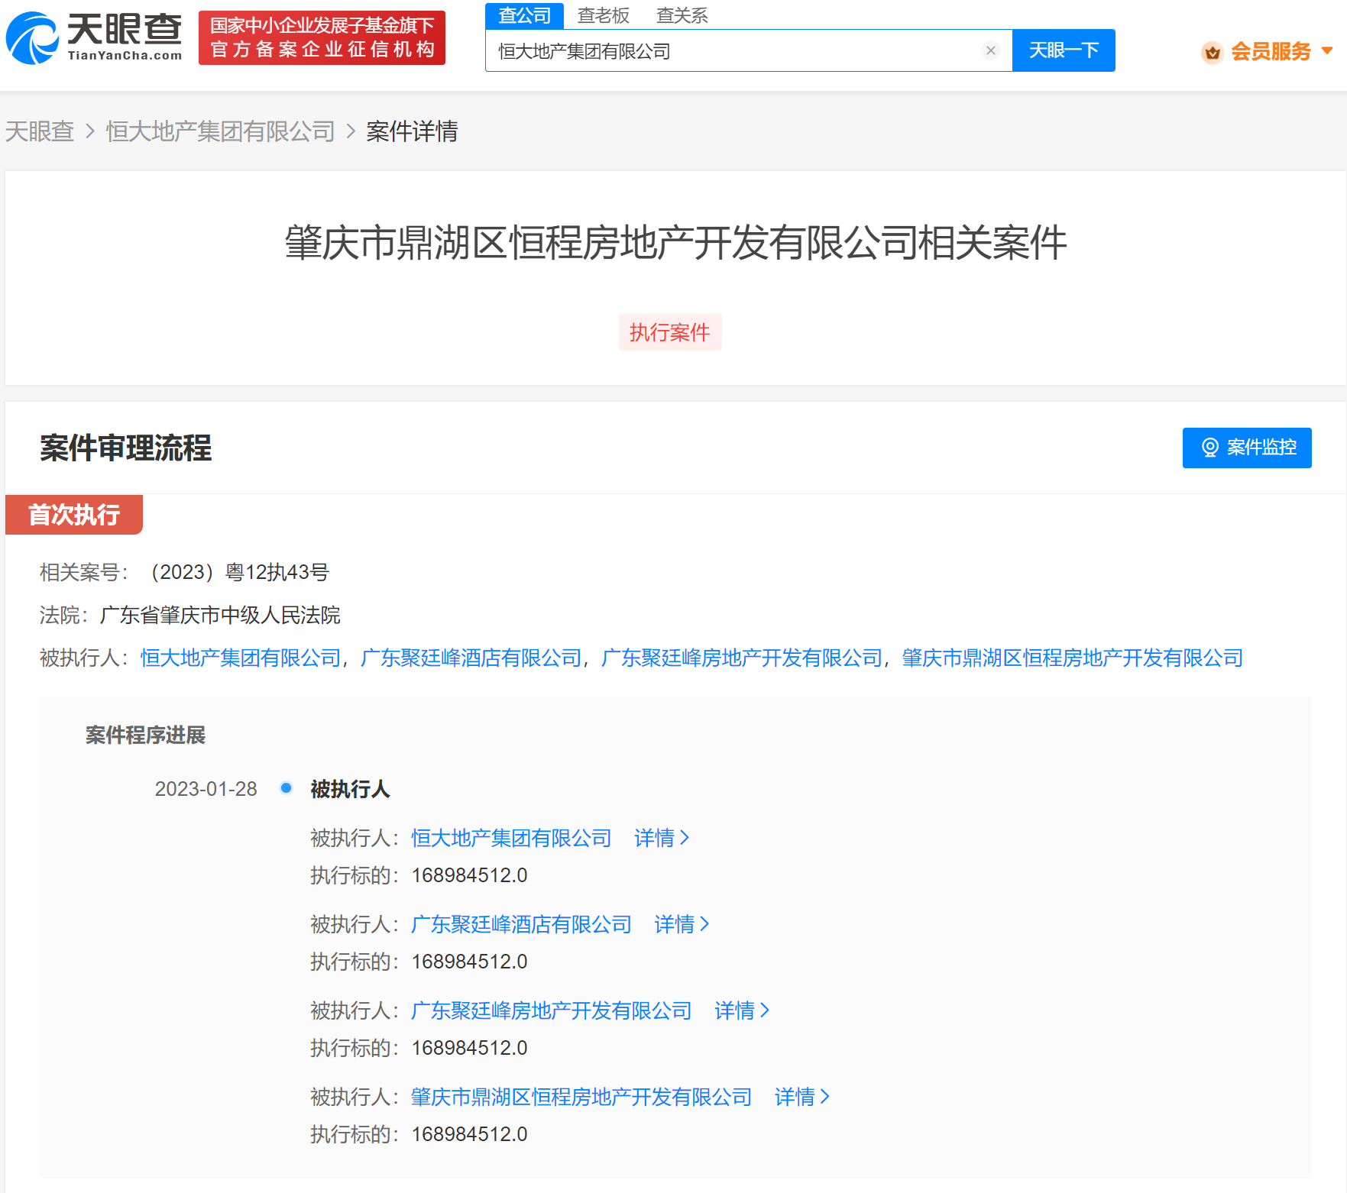This screenshot has height=1193, width=1347.
Task: Switch to the 查老板 tab
Action: [x=603, y=15]
